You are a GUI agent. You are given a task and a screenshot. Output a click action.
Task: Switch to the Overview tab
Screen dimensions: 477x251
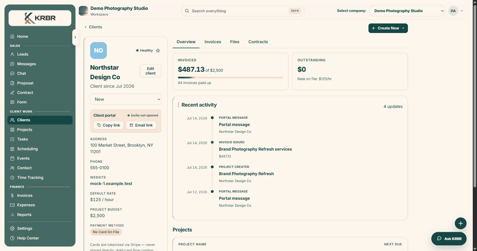pyautogui.click(x=186, y=42)
